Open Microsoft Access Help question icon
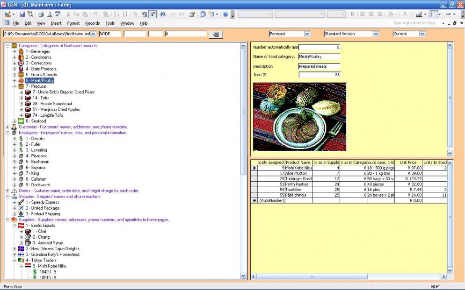 225,14
